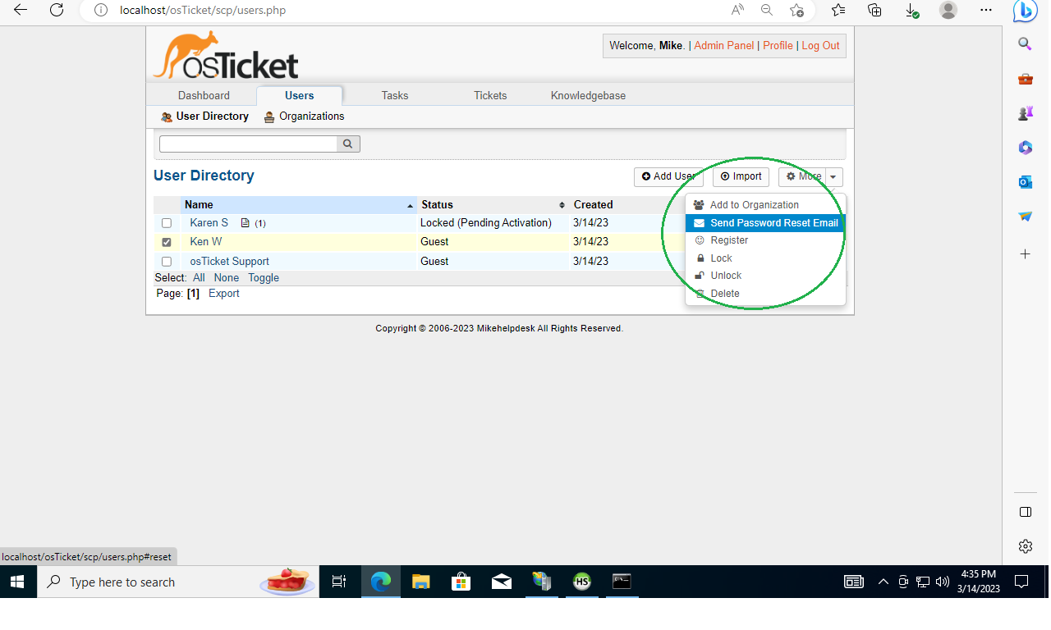Image resolution: width=1051 pixels, height=630 pixels.
Task: Open the Organizations section
Action: (x=310, y=116)
